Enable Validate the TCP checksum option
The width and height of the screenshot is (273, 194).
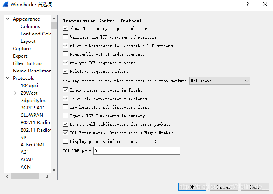(x=66, y=37)
